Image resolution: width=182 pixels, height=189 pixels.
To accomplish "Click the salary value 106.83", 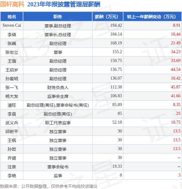I will (116, 96).
